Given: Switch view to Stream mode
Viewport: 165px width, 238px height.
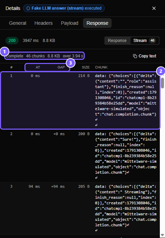Looking at the screenshot, I should coord(144,41).
